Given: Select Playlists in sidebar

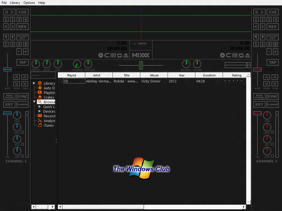Looking at the screenshot, I should (46, 93).
